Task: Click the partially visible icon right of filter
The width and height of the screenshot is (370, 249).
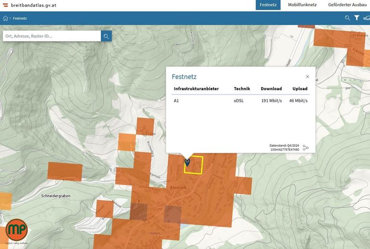Action: 367,18
